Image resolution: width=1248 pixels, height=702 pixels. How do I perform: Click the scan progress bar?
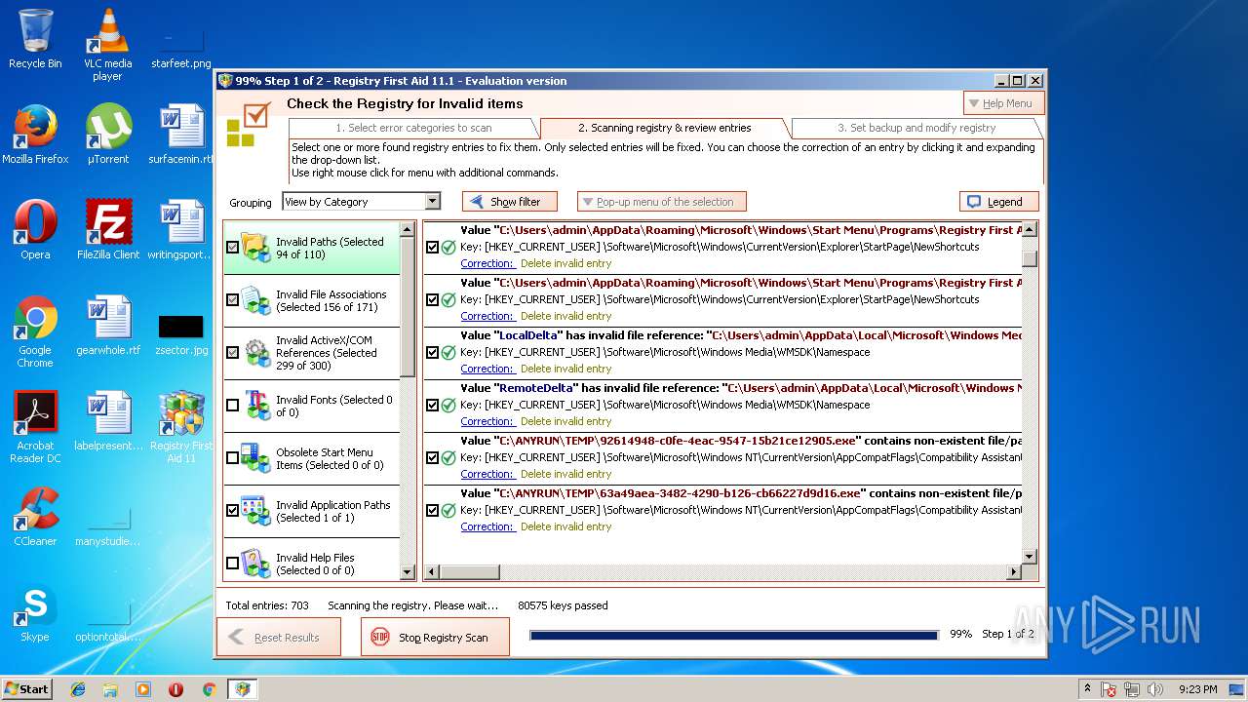point(734,635)
